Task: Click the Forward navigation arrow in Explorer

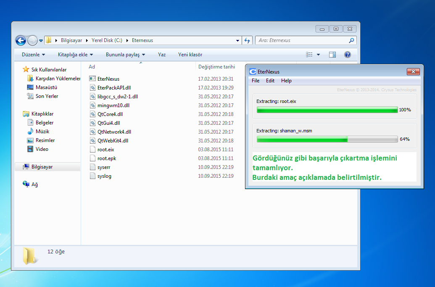Action: click(x=32, y=40)
